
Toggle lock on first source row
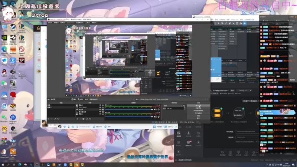tap(103, 105)
